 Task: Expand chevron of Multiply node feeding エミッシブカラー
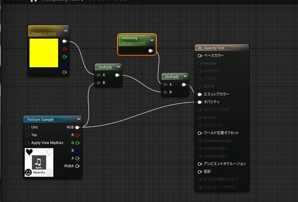185,76
